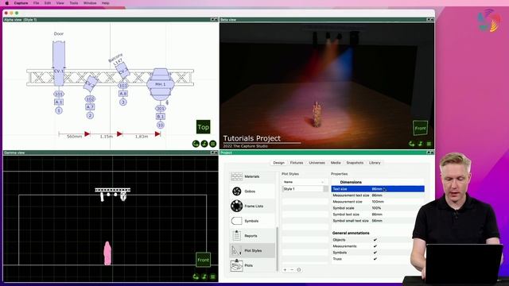Click the Measurement size 100mm value
Screen dimensions: 509x286
coord(378,202)
